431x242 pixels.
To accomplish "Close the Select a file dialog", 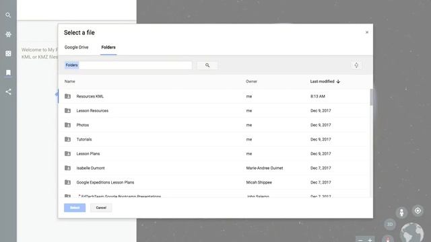I will [366, 32].
